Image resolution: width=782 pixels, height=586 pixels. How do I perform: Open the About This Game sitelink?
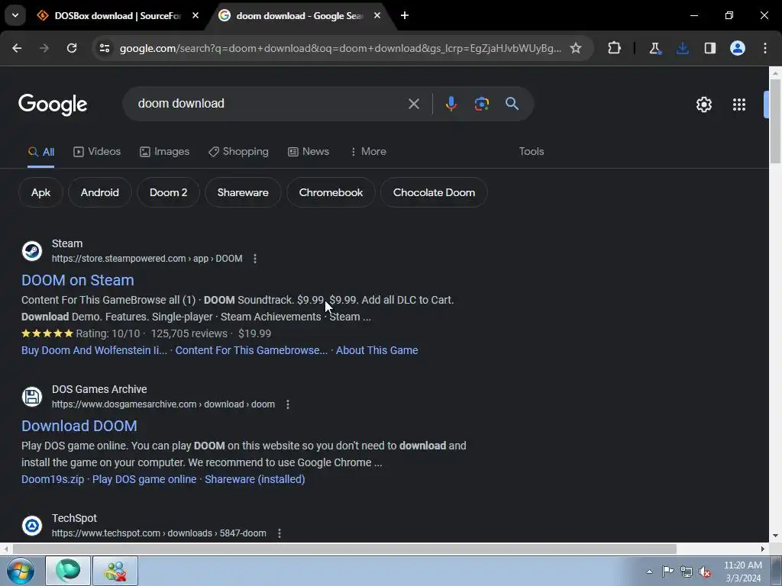(377, 350)
